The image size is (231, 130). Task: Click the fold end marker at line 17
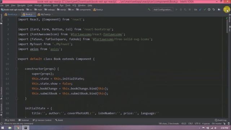click(17, 99)
